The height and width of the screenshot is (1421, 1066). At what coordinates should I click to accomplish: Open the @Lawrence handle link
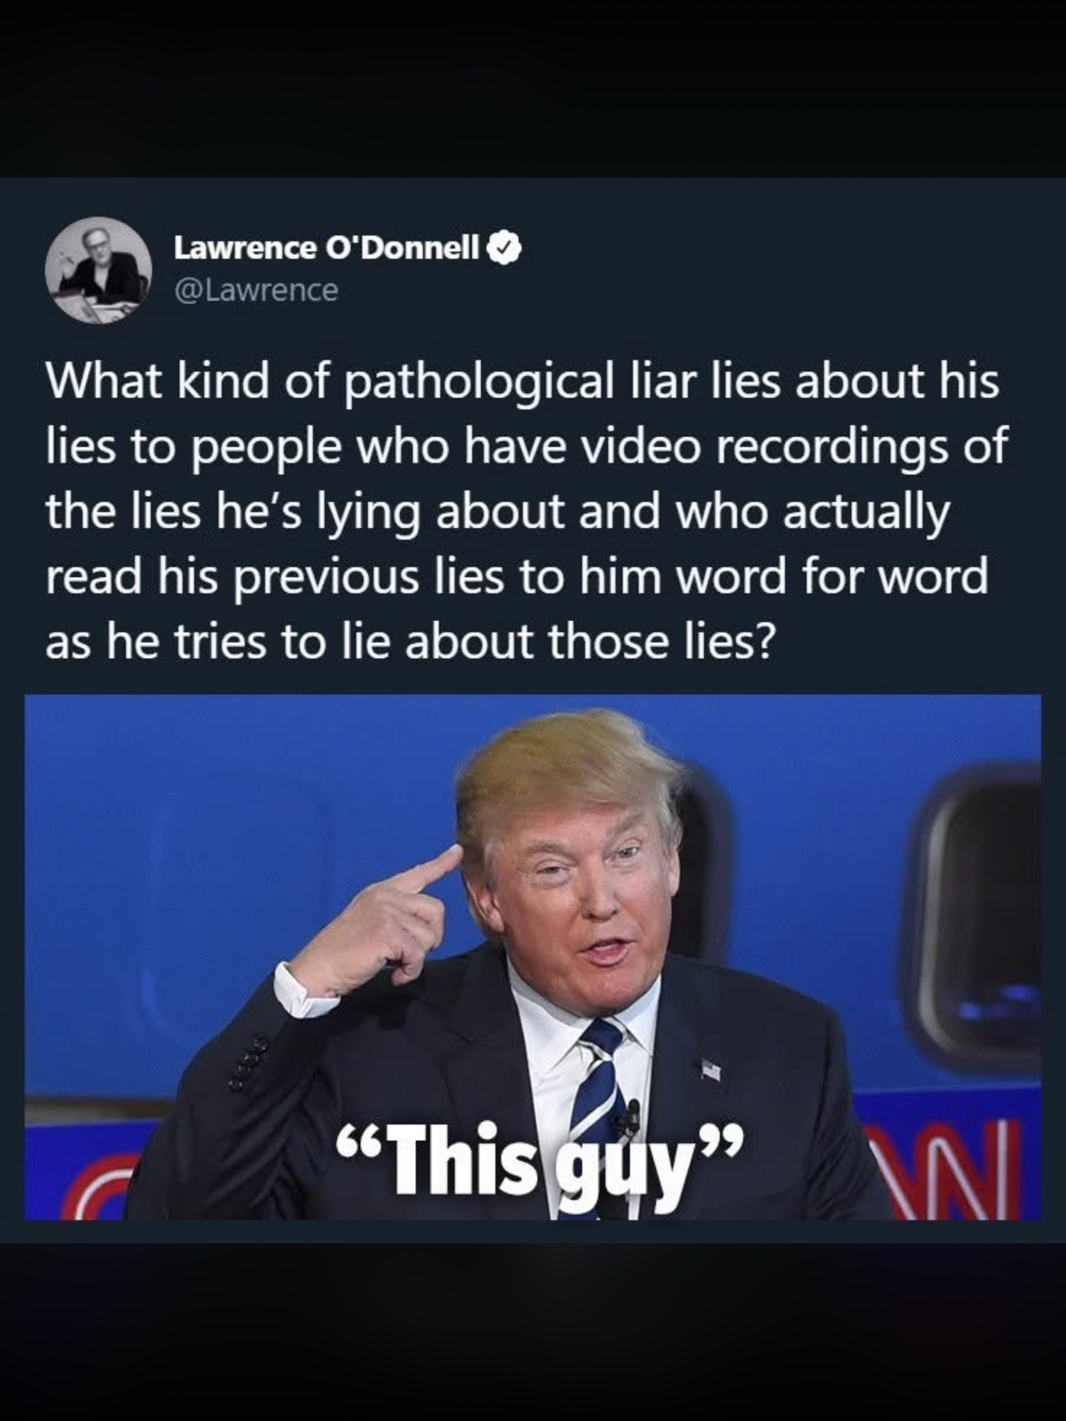coord(256,290)
